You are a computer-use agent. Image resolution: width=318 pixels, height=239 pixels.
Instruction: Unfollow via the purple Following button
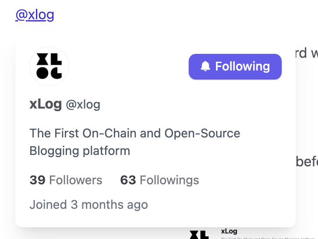tap(235, 66)
